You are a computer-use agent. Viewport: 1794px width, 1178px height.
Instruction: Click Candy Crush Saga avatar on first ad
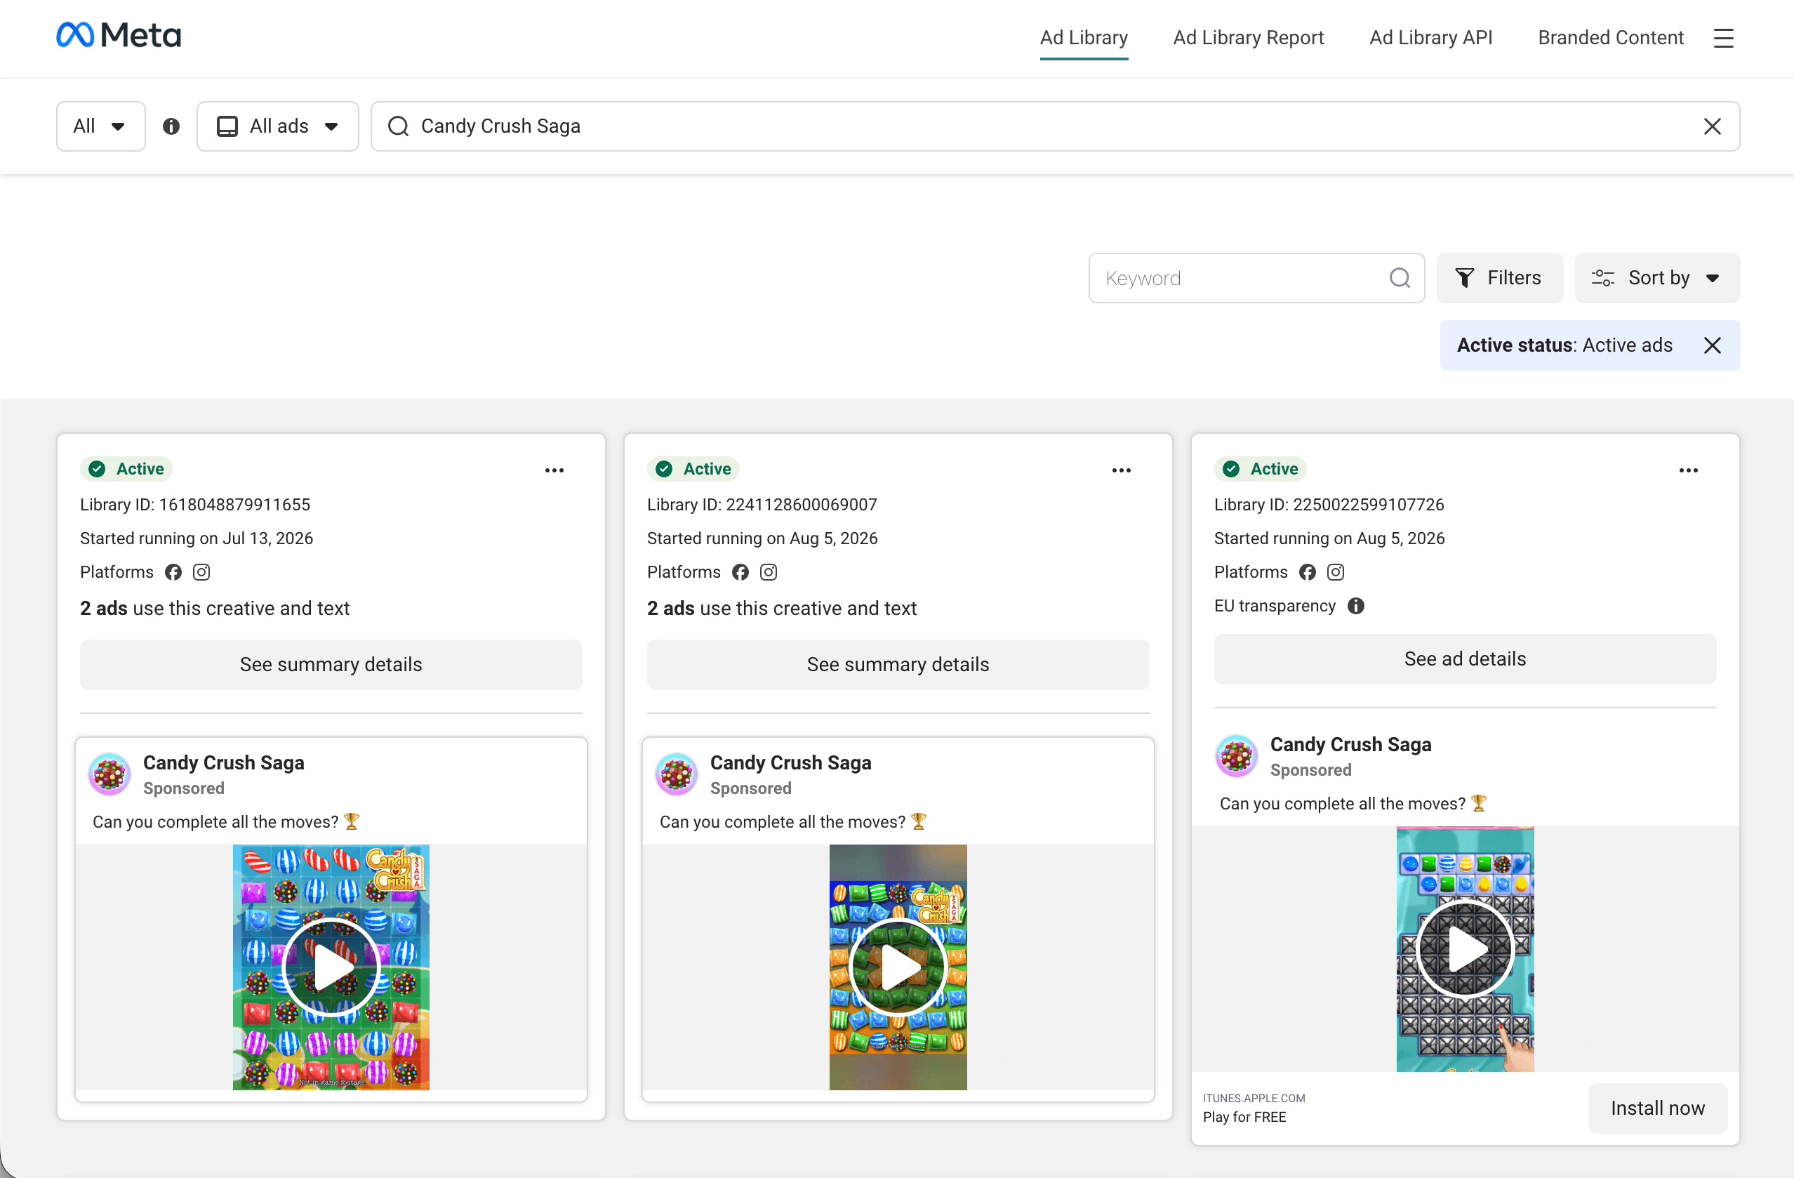(110, 774)
